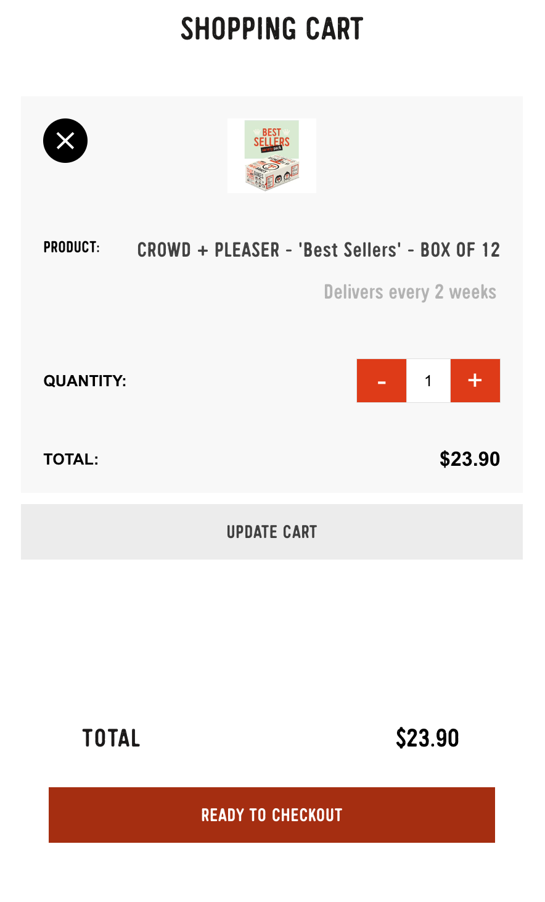Remove the Best Sellers box from cart
The height and width of the screenshot is (902, 545).
[65, 141]
